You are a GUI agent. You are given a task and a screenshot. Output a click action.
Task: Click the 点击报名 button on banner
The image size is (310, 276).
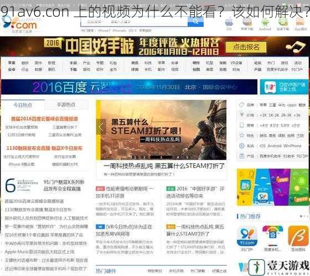[x=246, y=47]
